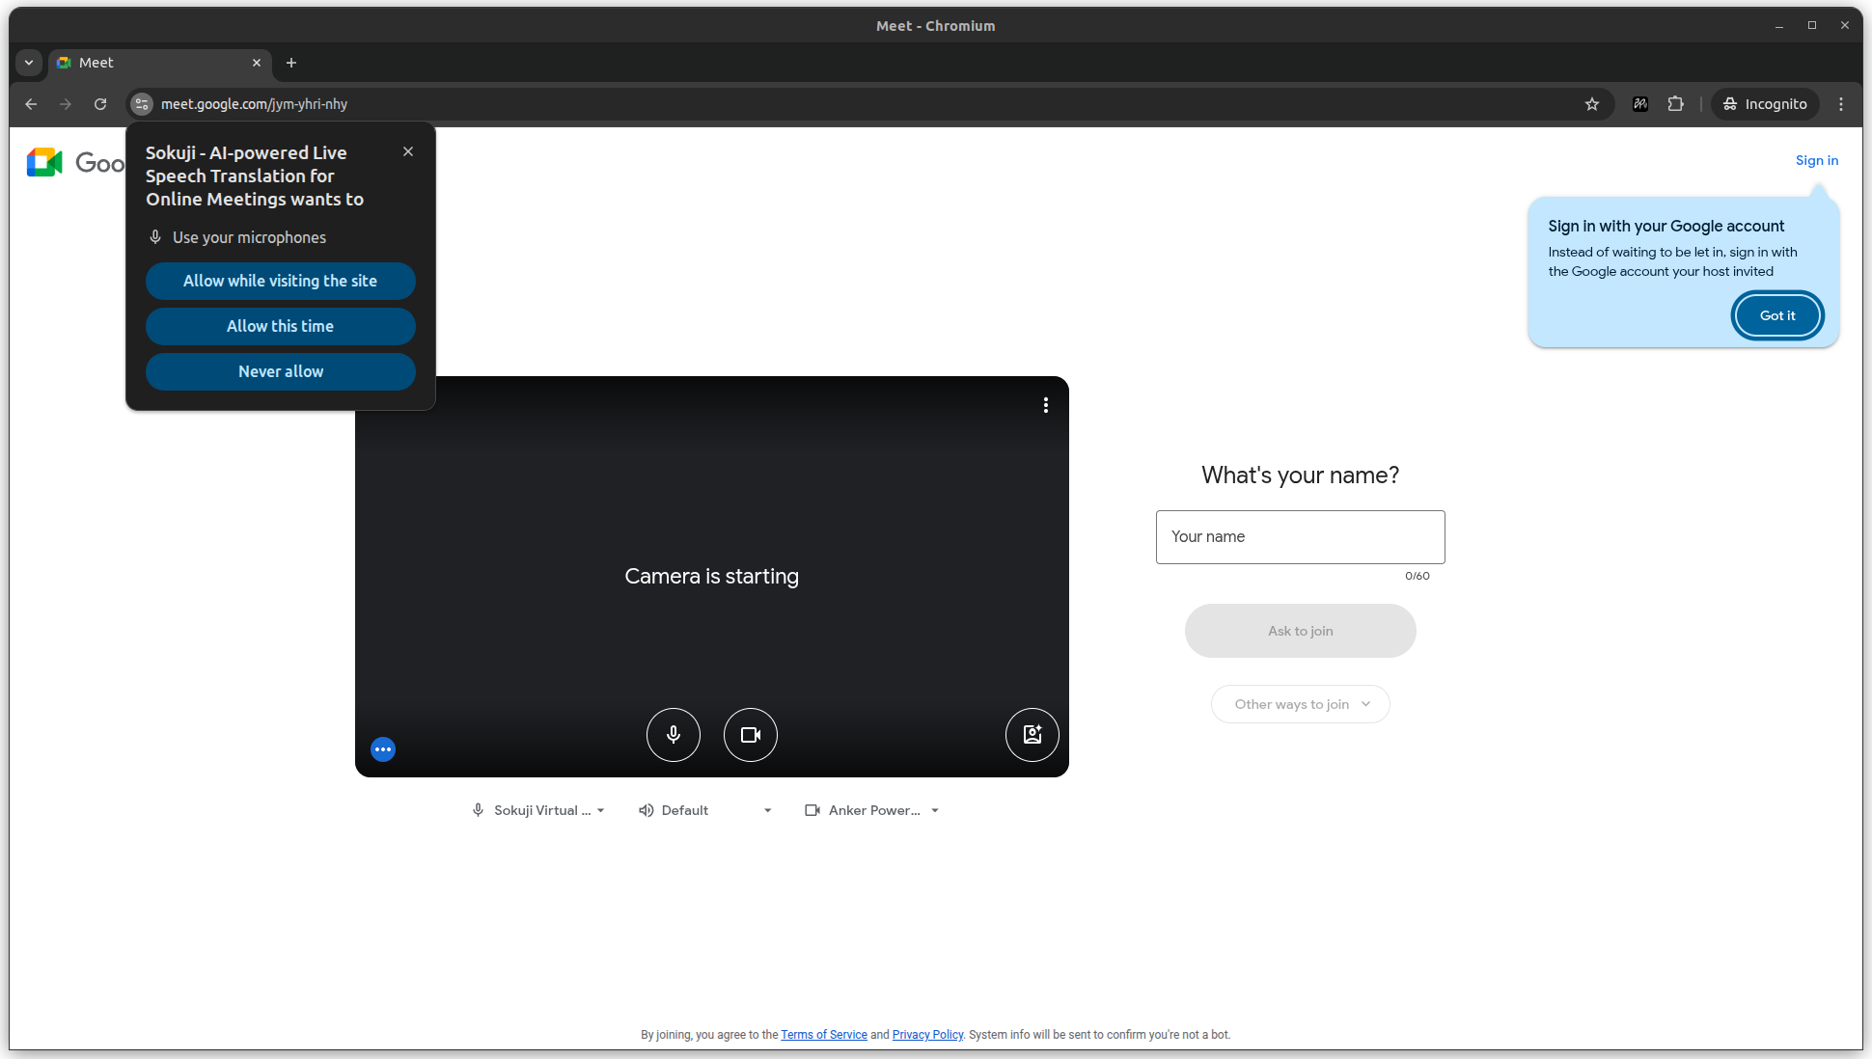Close the Meet tab
This screenshot has width=1872, height=1059.
pos(257,63)
